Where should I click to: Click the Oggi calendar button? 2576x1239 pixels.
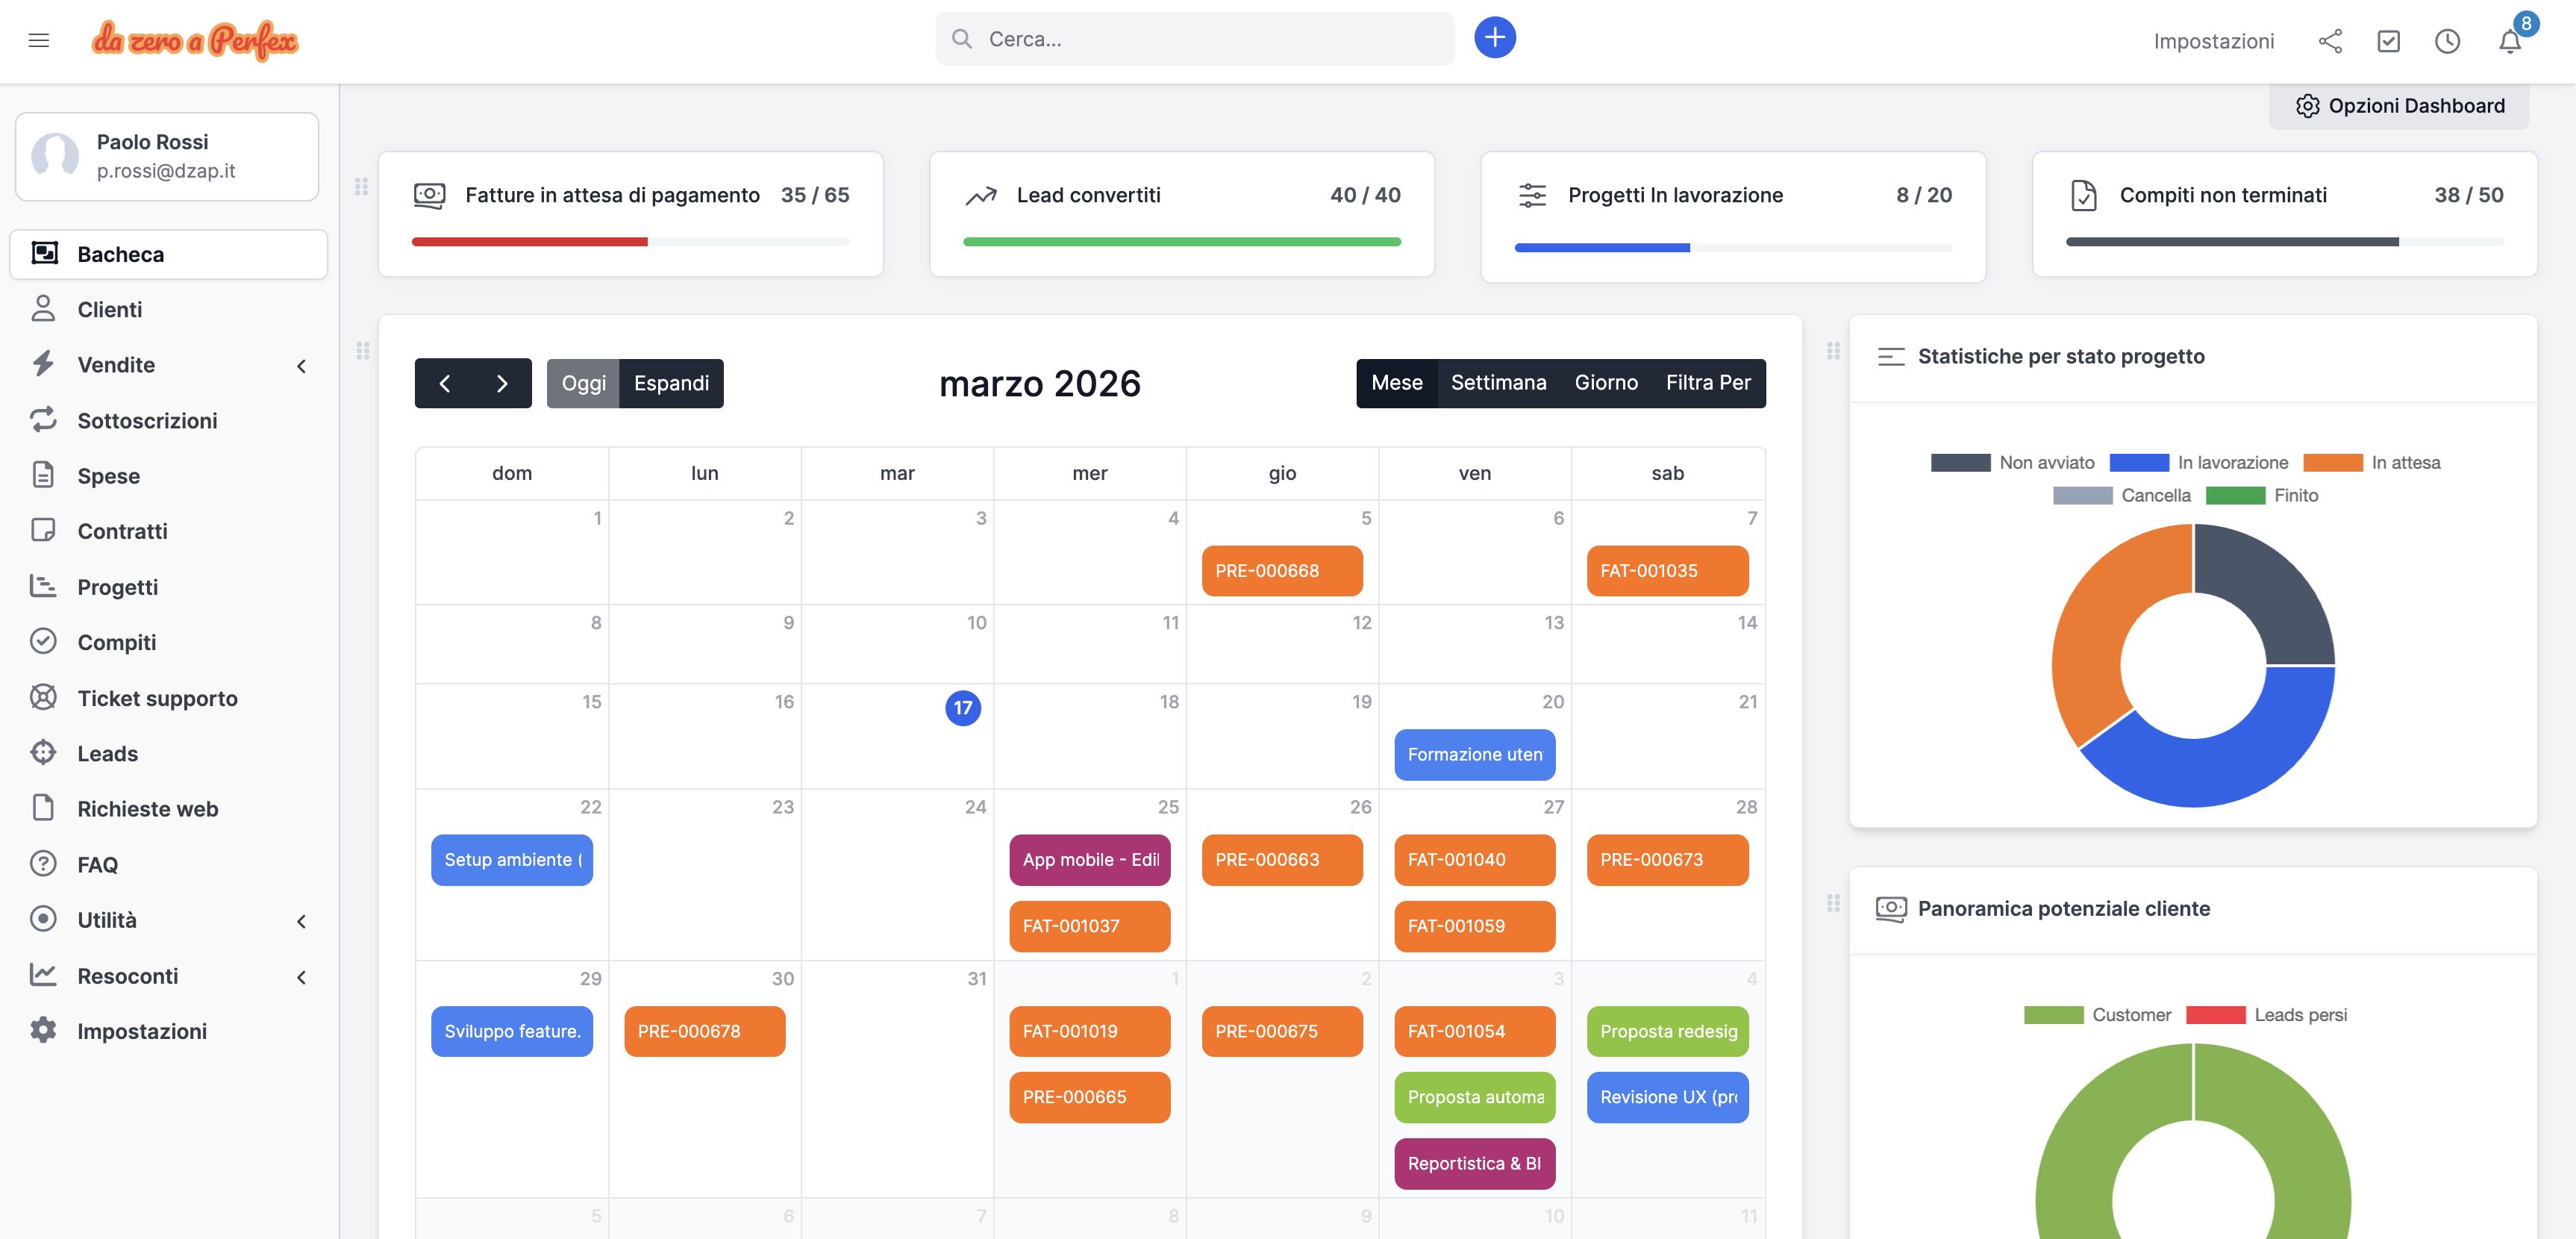[x=584, y=383]
